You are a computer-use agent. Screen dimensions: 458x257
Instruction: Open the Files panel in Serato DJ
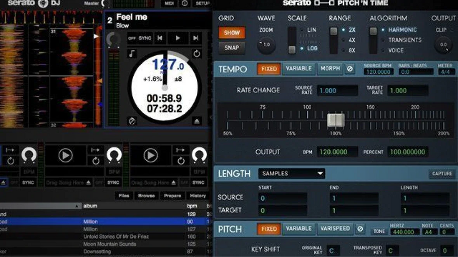(x=124, y=196)
